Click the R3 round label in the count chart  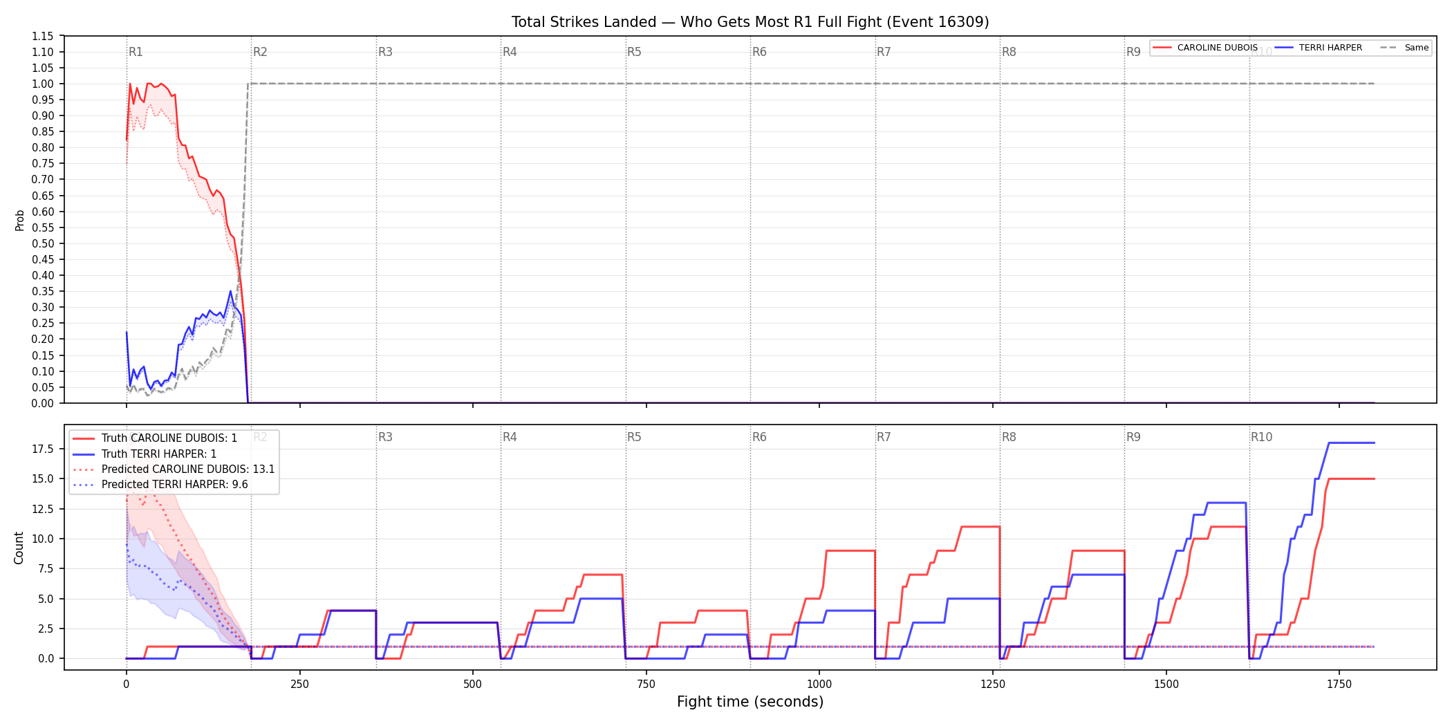[x=385, y=437]
